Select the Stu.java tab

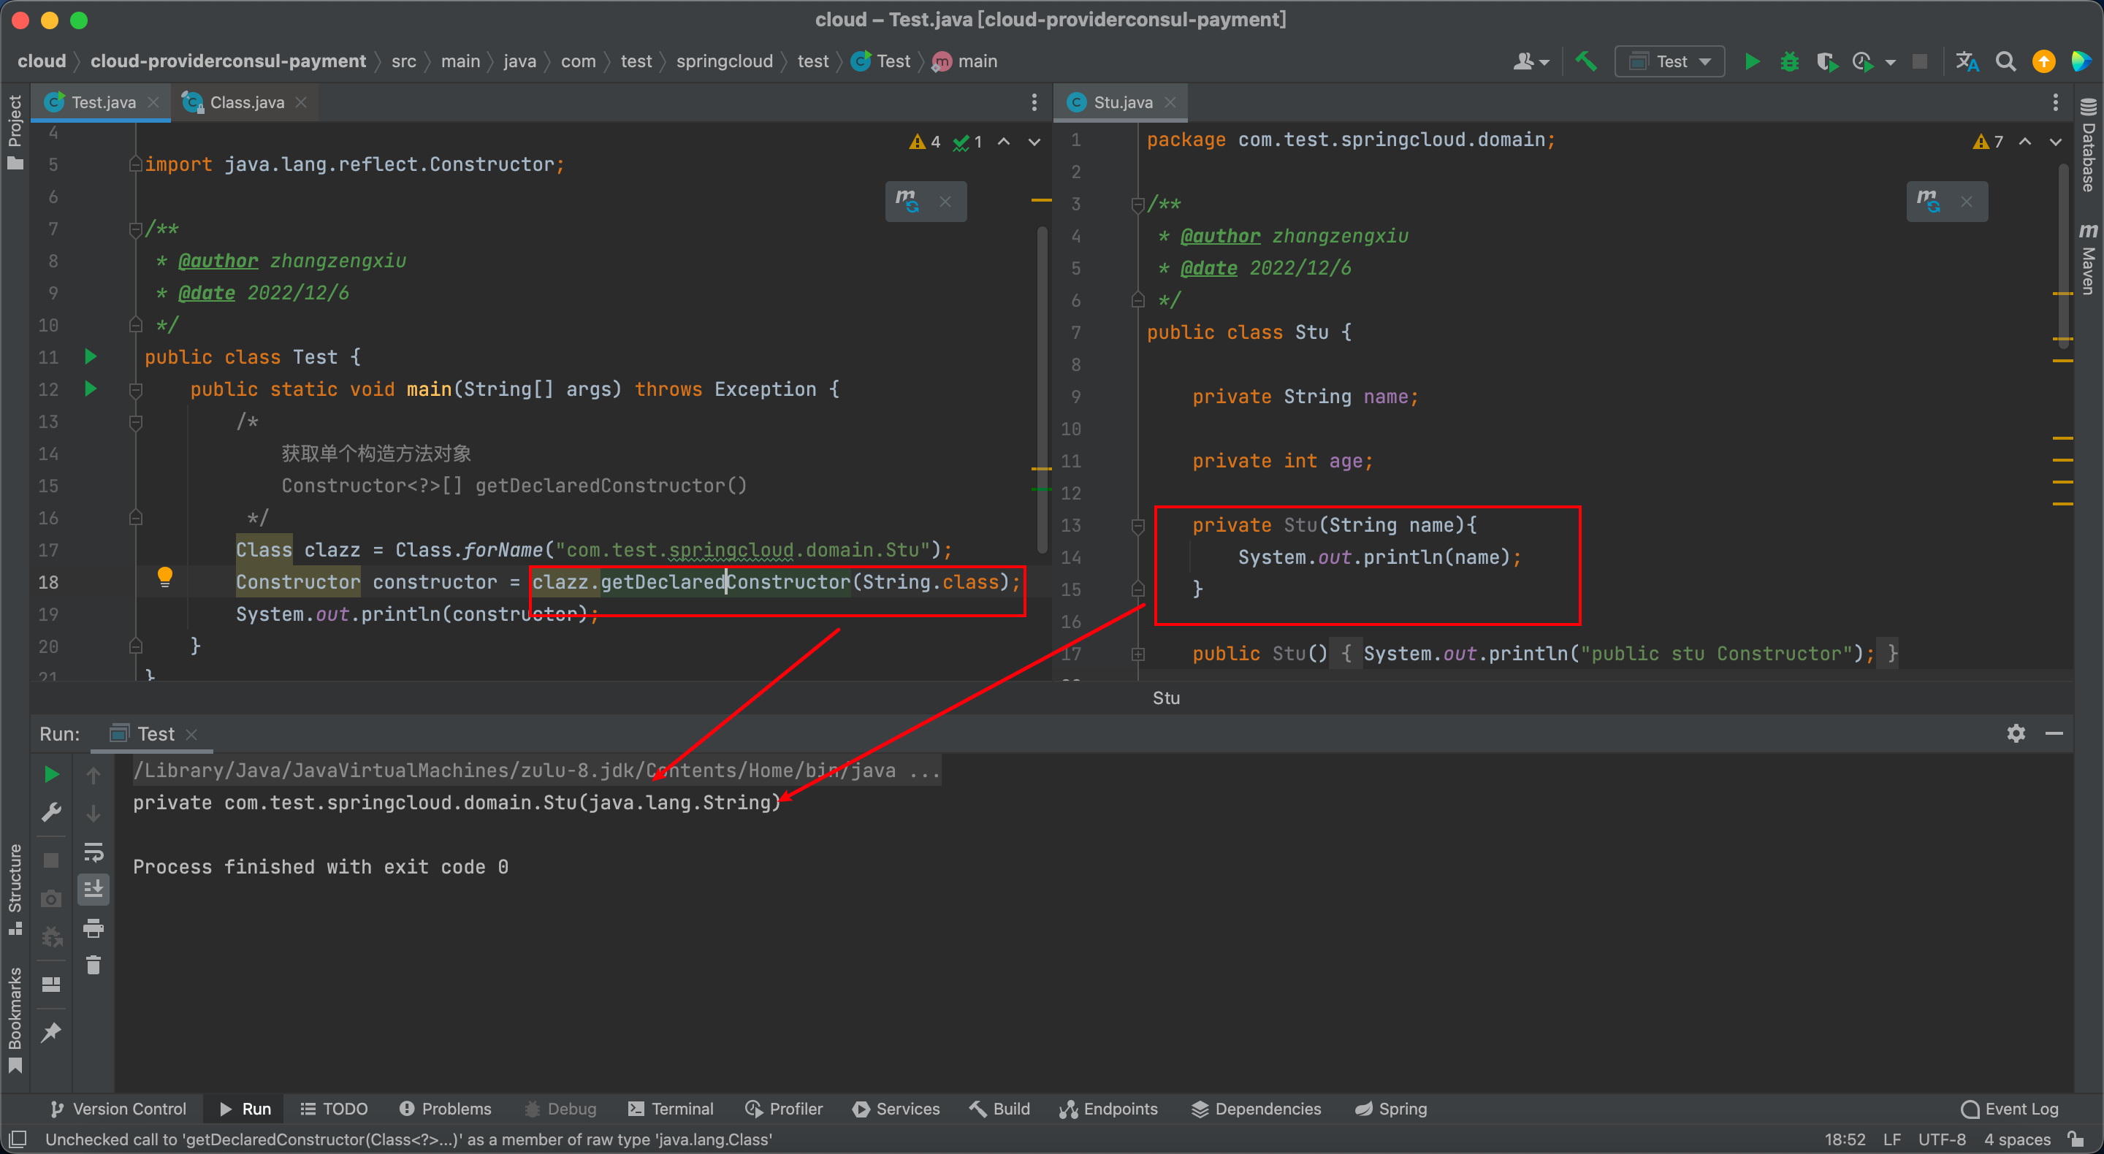(1122, 102)
